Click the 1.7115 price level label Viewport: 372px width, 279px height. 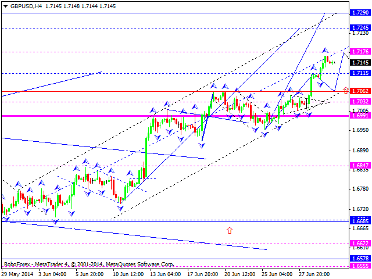click(x=360, y=73)
